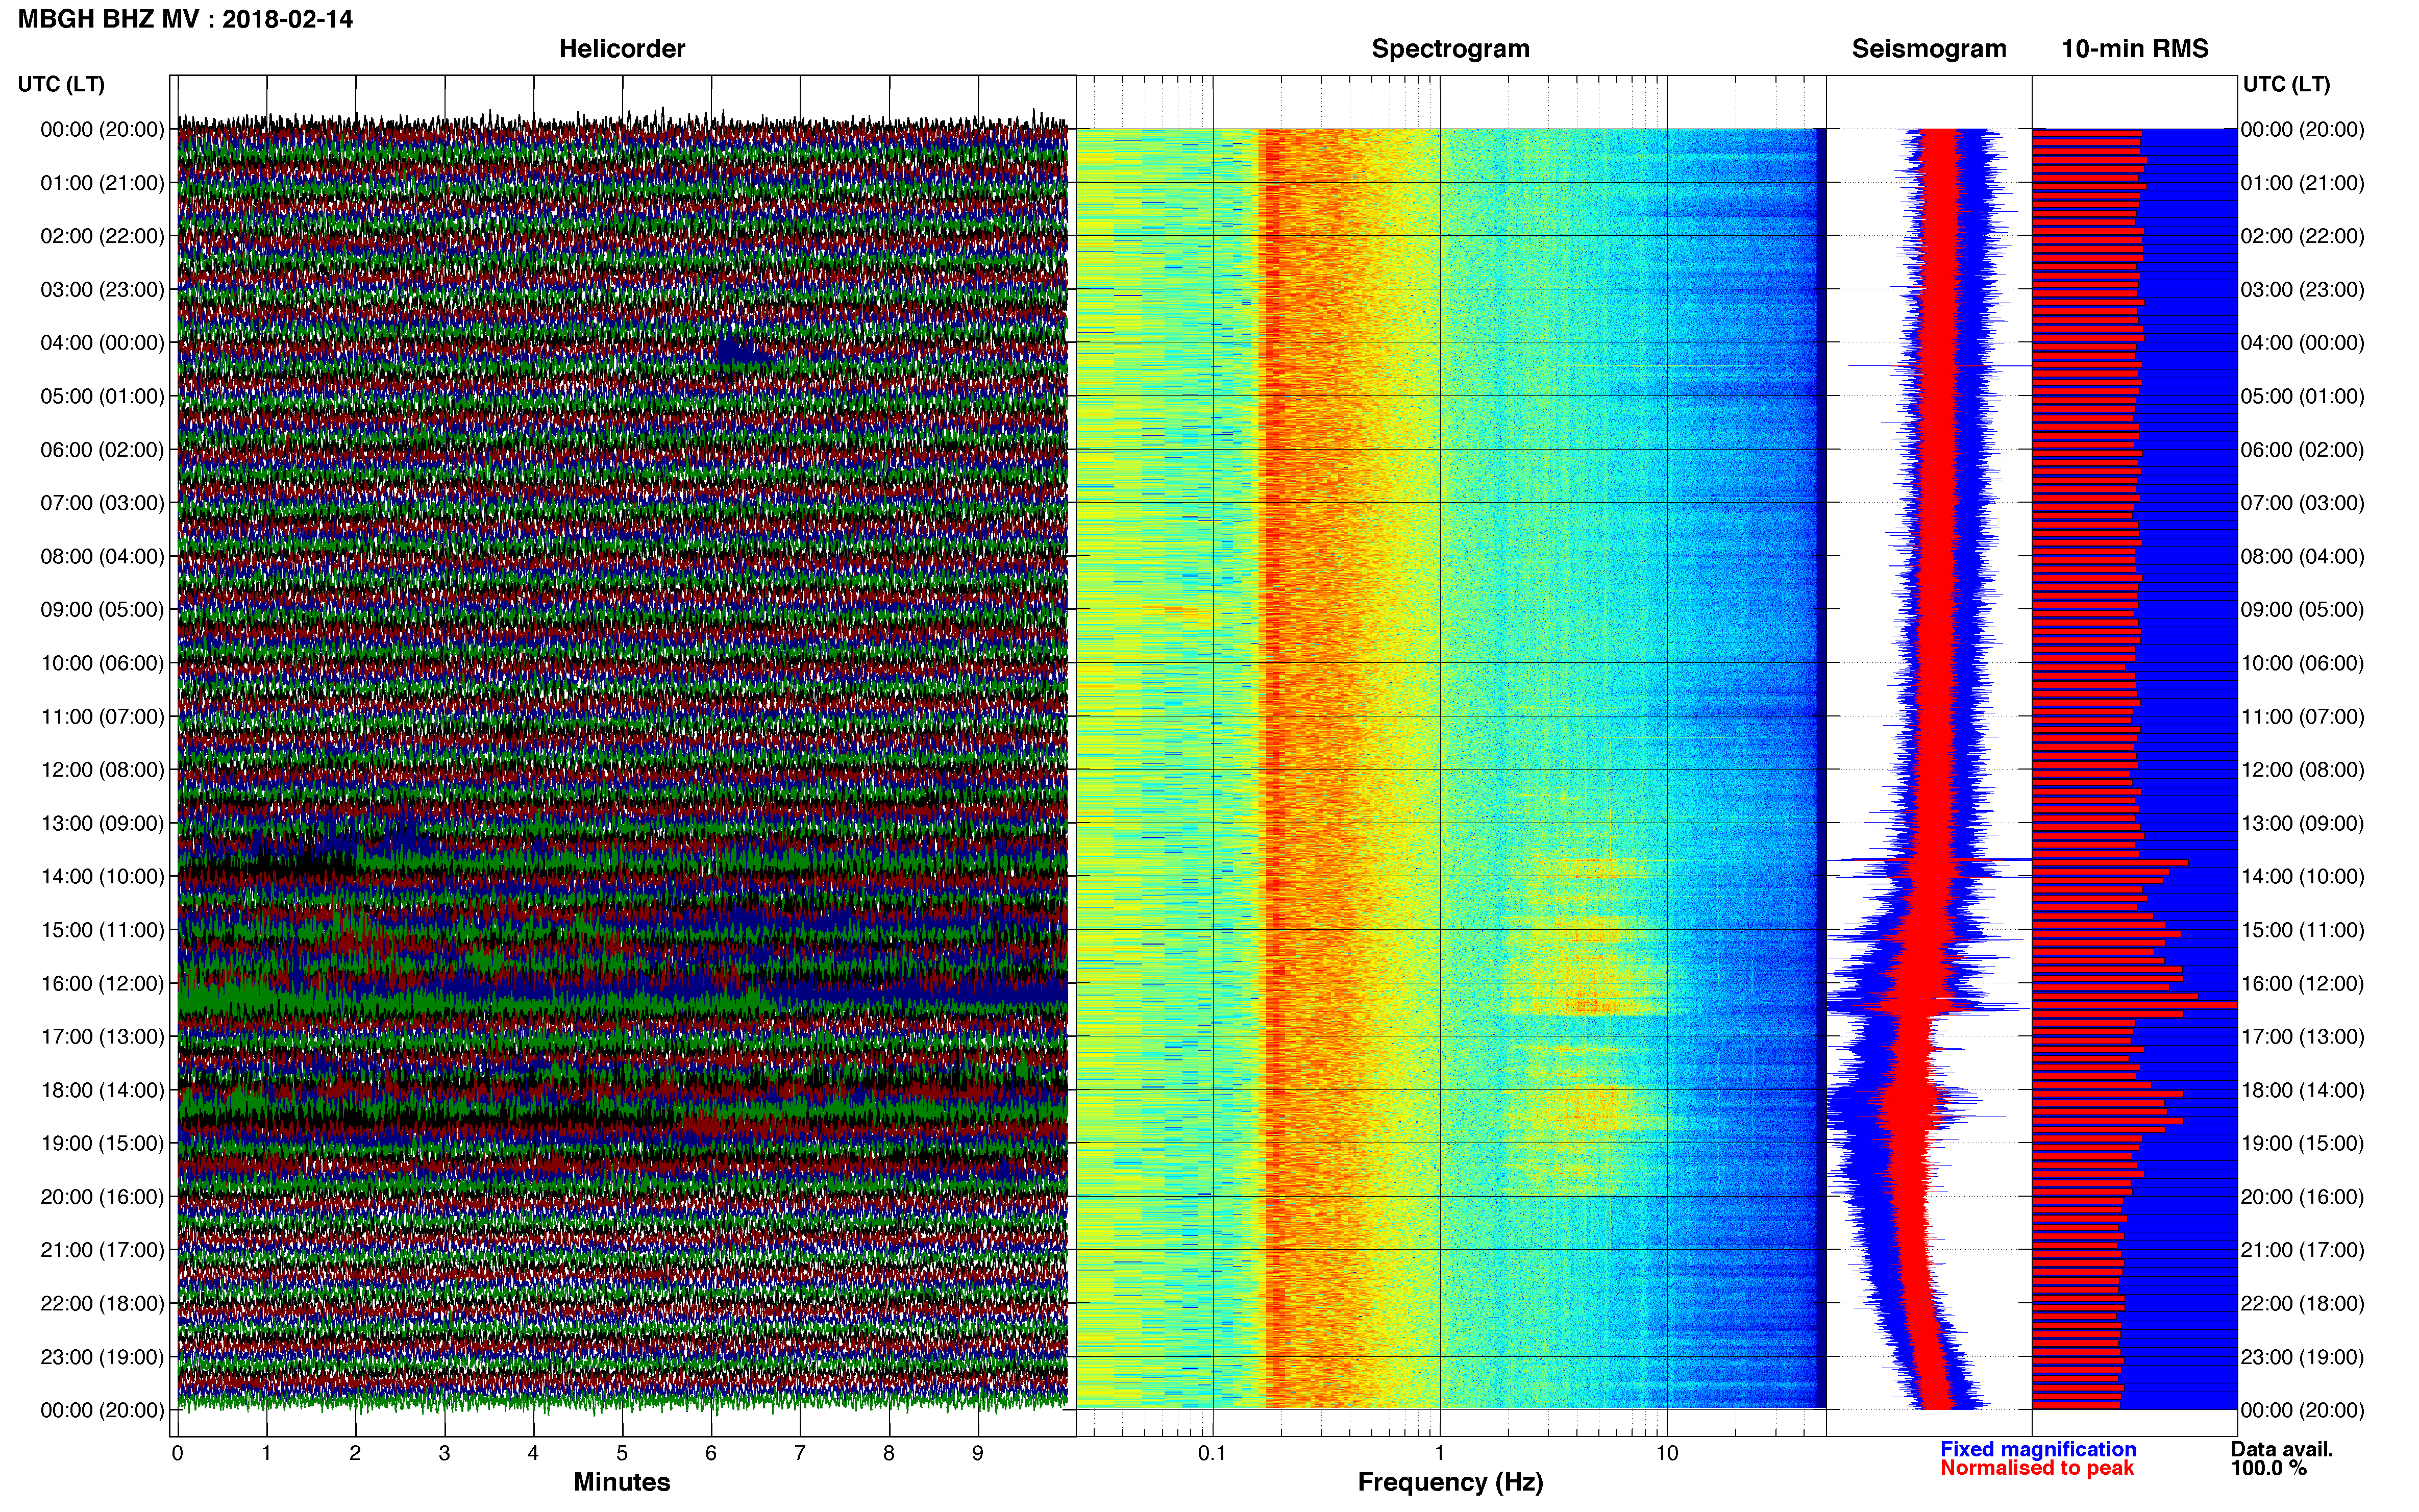Screen dimensions: 2419x1512
Task: Click the RMS-side 21:00 (17:00) time label
Action: coord(2303,1250)
